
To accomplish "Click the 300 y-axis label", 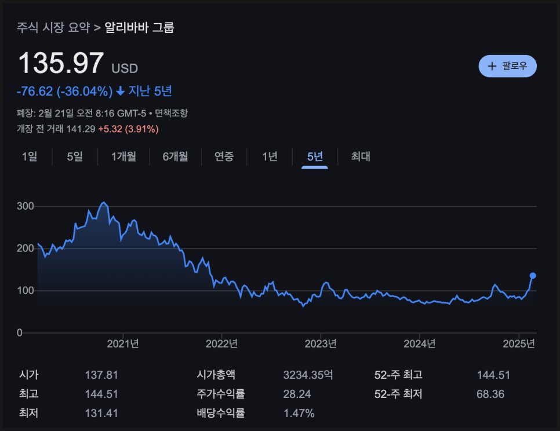I will click(x=26, y=206).
